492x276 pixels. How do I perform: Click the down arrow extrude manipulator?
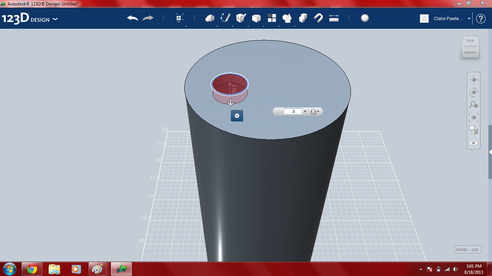click(231, 102)
